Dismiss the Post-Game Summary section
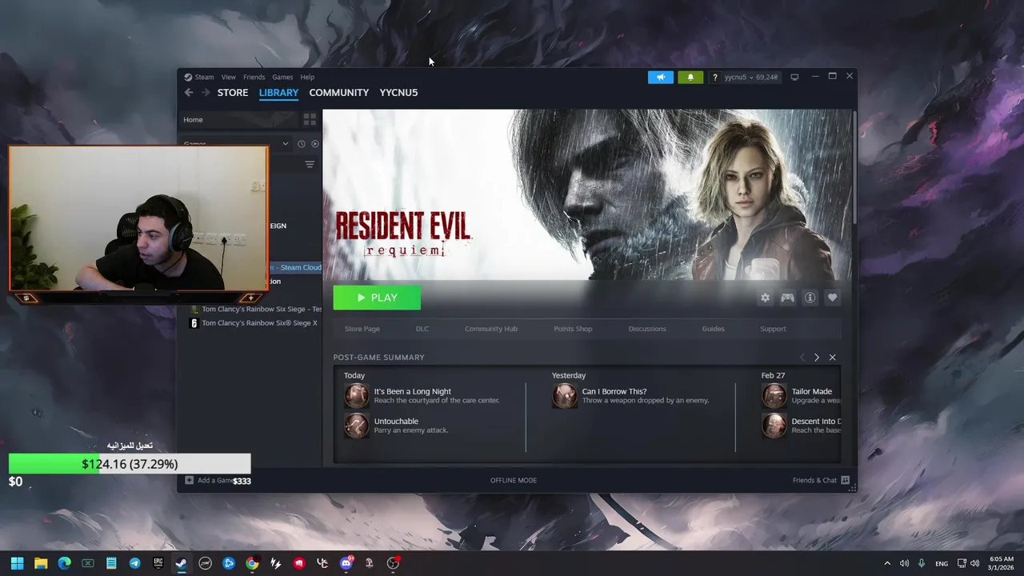Viewport: 1024px width, 576px height. click(x=832, y=358)
